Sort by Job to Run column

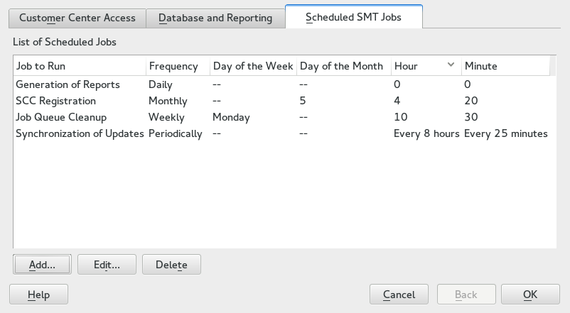[x=79, y=66]
